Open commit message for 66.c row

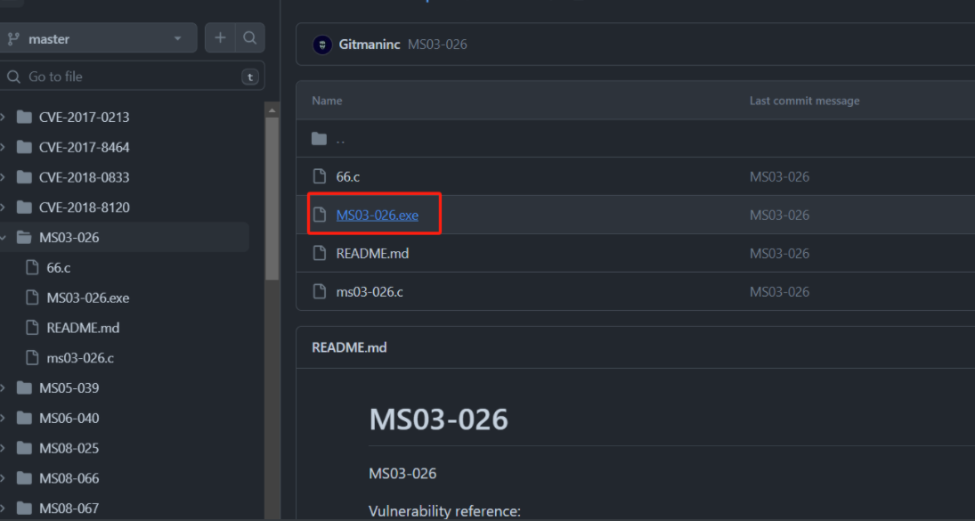(x=779, y=176)
